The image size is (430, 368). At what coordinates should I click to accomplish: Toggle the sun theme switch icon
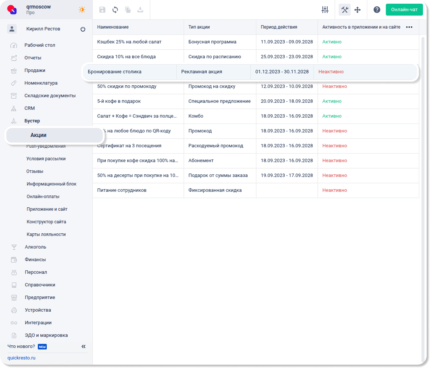click(82, 10)
